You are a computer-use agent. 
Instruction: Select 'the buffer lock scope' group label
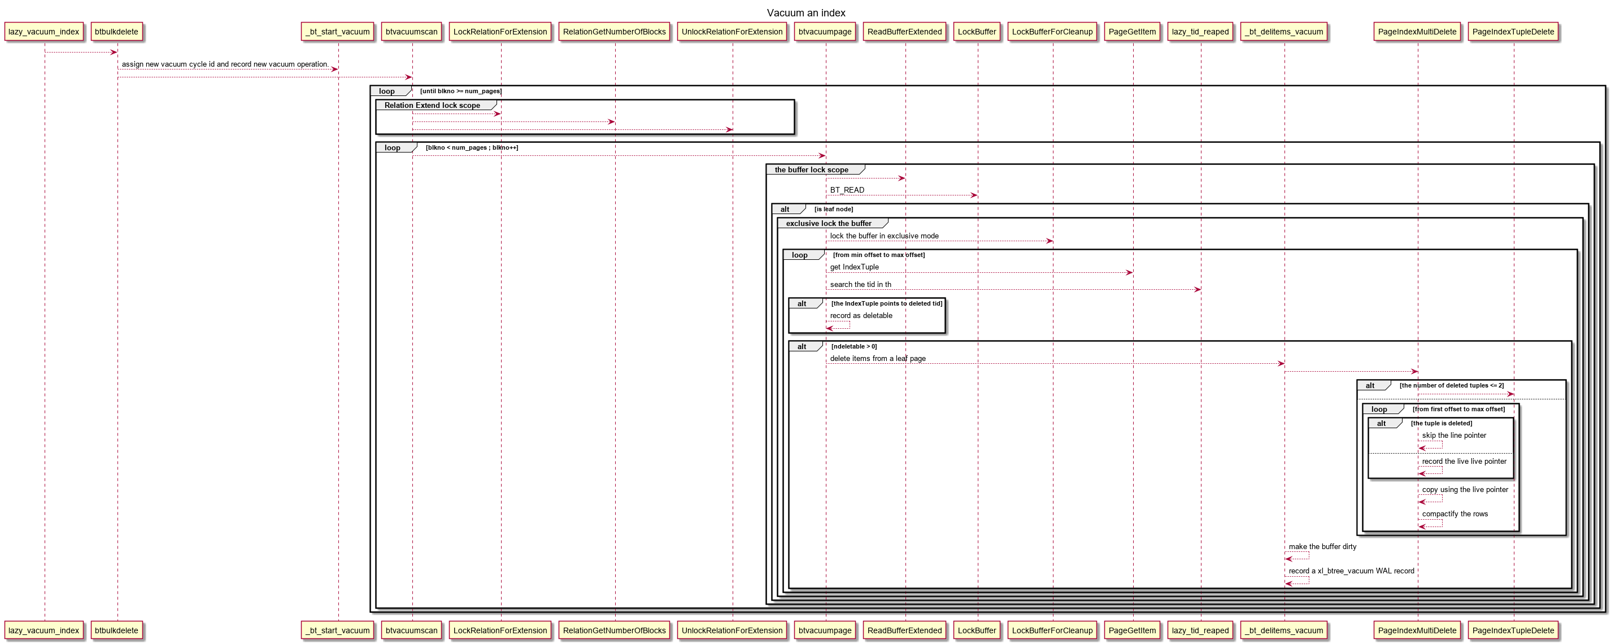point(811,169)
